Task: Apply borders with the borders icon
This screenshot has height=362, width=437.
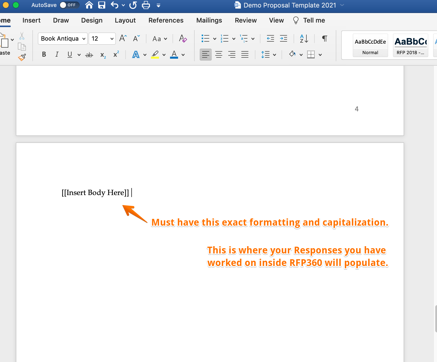Action: [311, 54]
